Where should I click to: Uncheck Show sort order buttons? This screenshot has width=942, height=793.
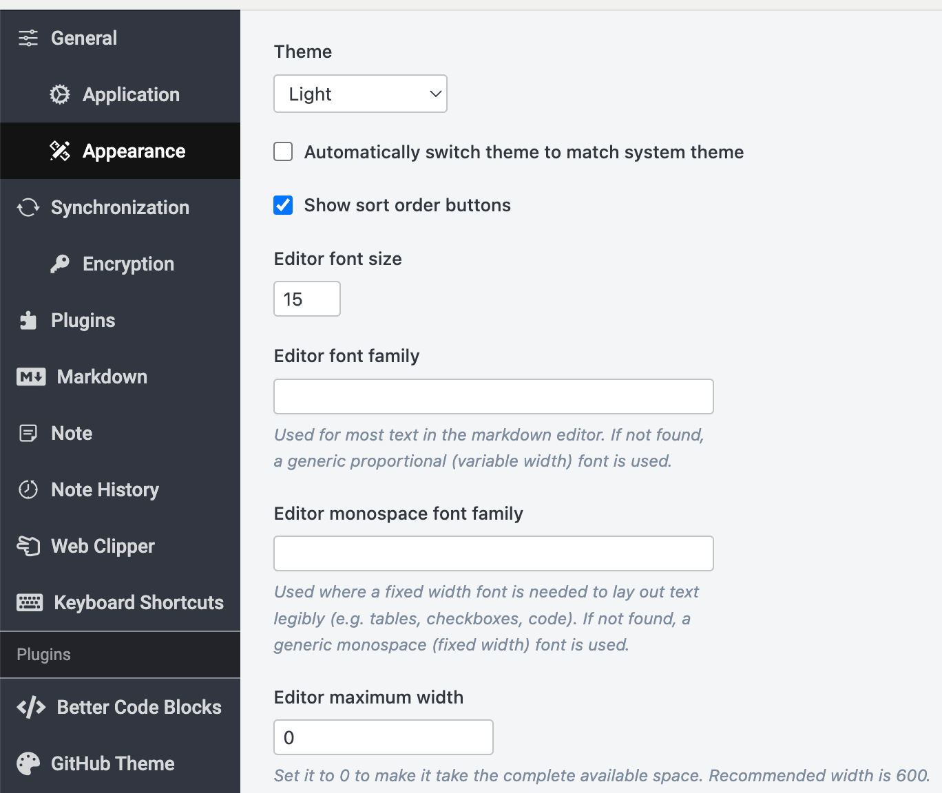pyautogui.click(x=283, y=205)
